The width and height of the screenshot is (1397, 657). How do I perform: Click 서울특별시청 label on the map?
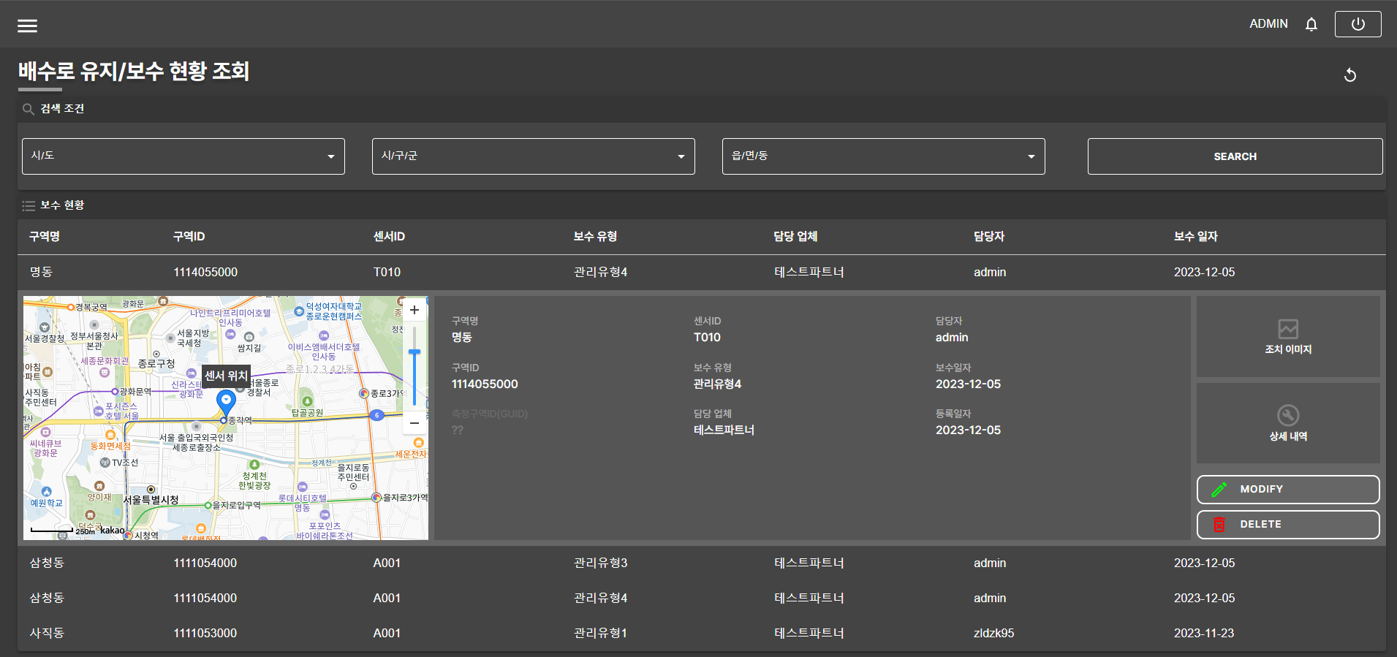151,500
